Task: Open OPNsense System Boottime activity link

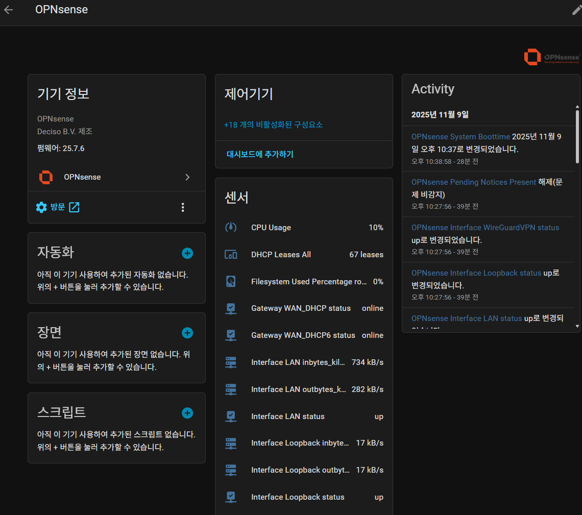Action: coord(460,137)
